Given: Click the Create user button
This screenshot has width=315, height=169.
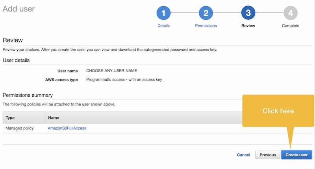Looking at the screenshot, I should point(296,155).
